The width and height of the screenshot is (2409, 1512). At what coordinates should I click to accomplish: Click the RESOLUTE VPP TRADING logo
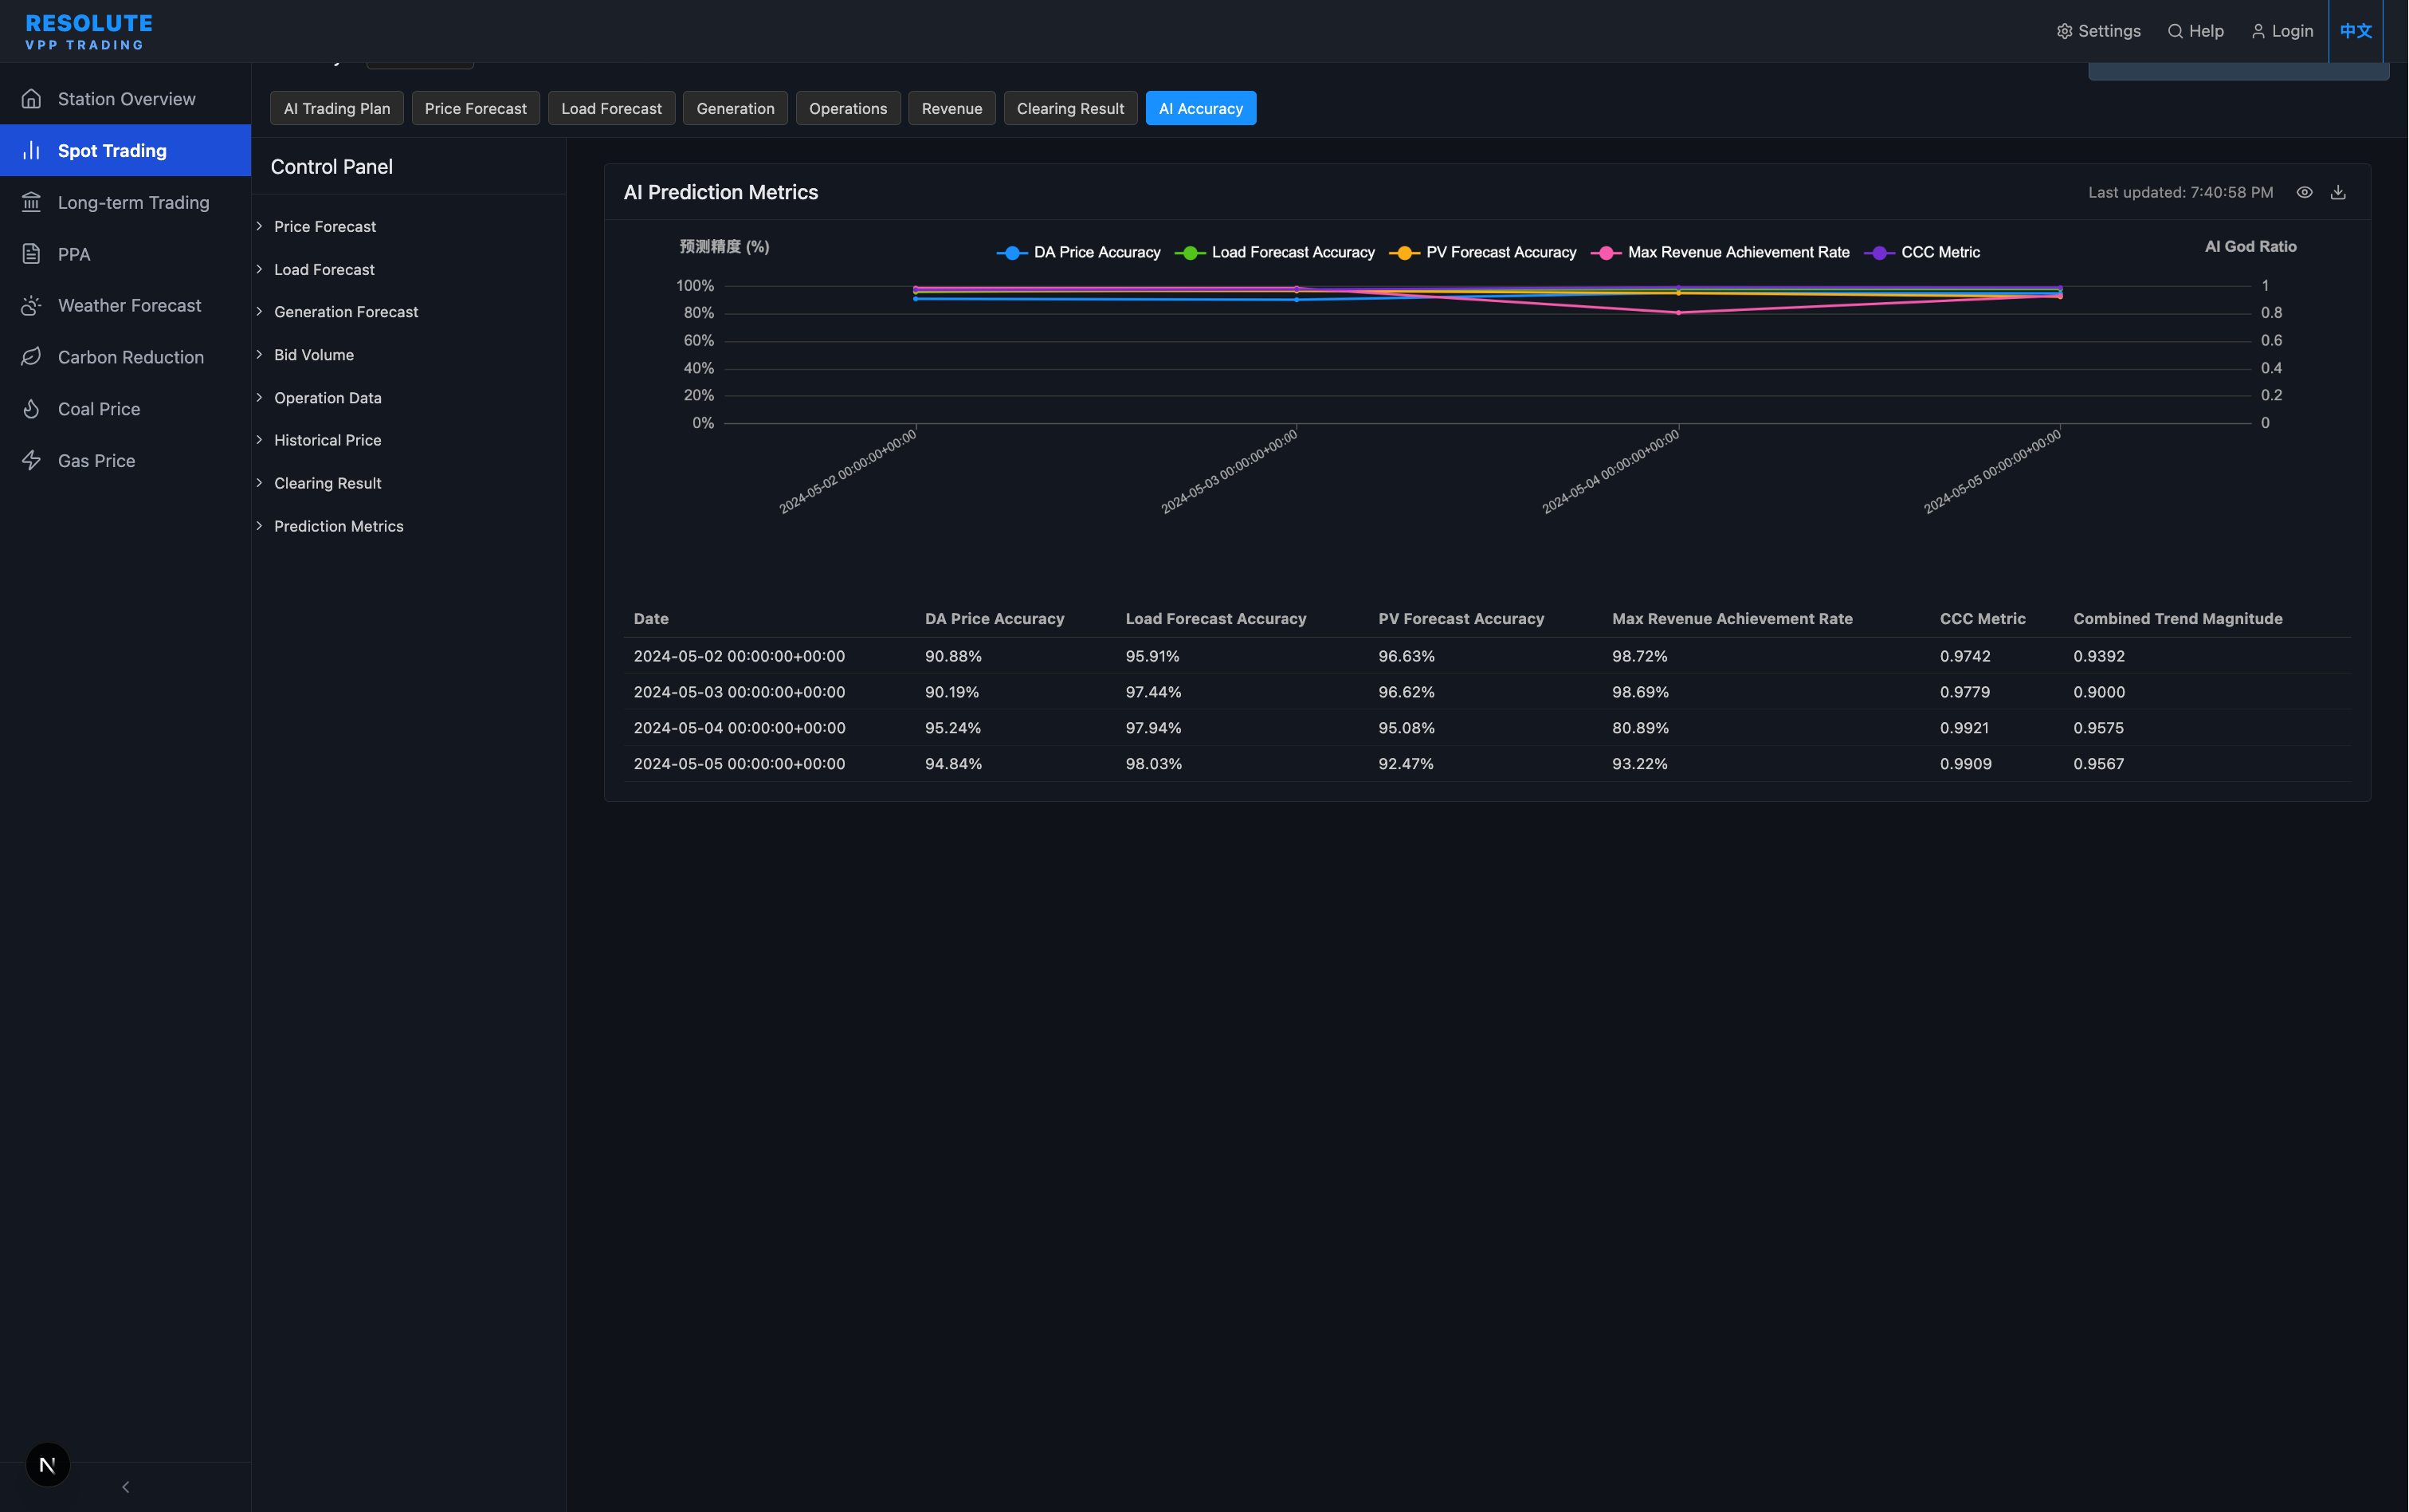[x=89, y=31]
